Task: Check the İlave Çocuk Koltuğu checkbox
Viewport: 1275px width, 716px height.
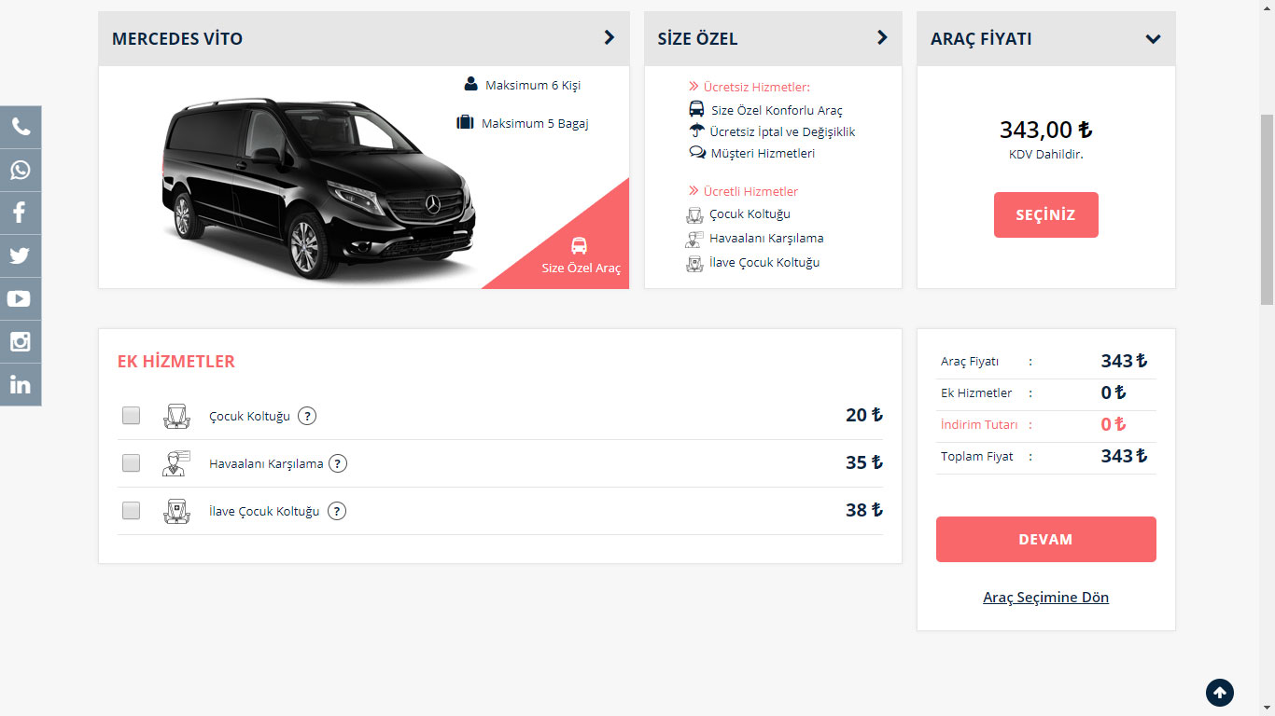Action: pos(131,510)
